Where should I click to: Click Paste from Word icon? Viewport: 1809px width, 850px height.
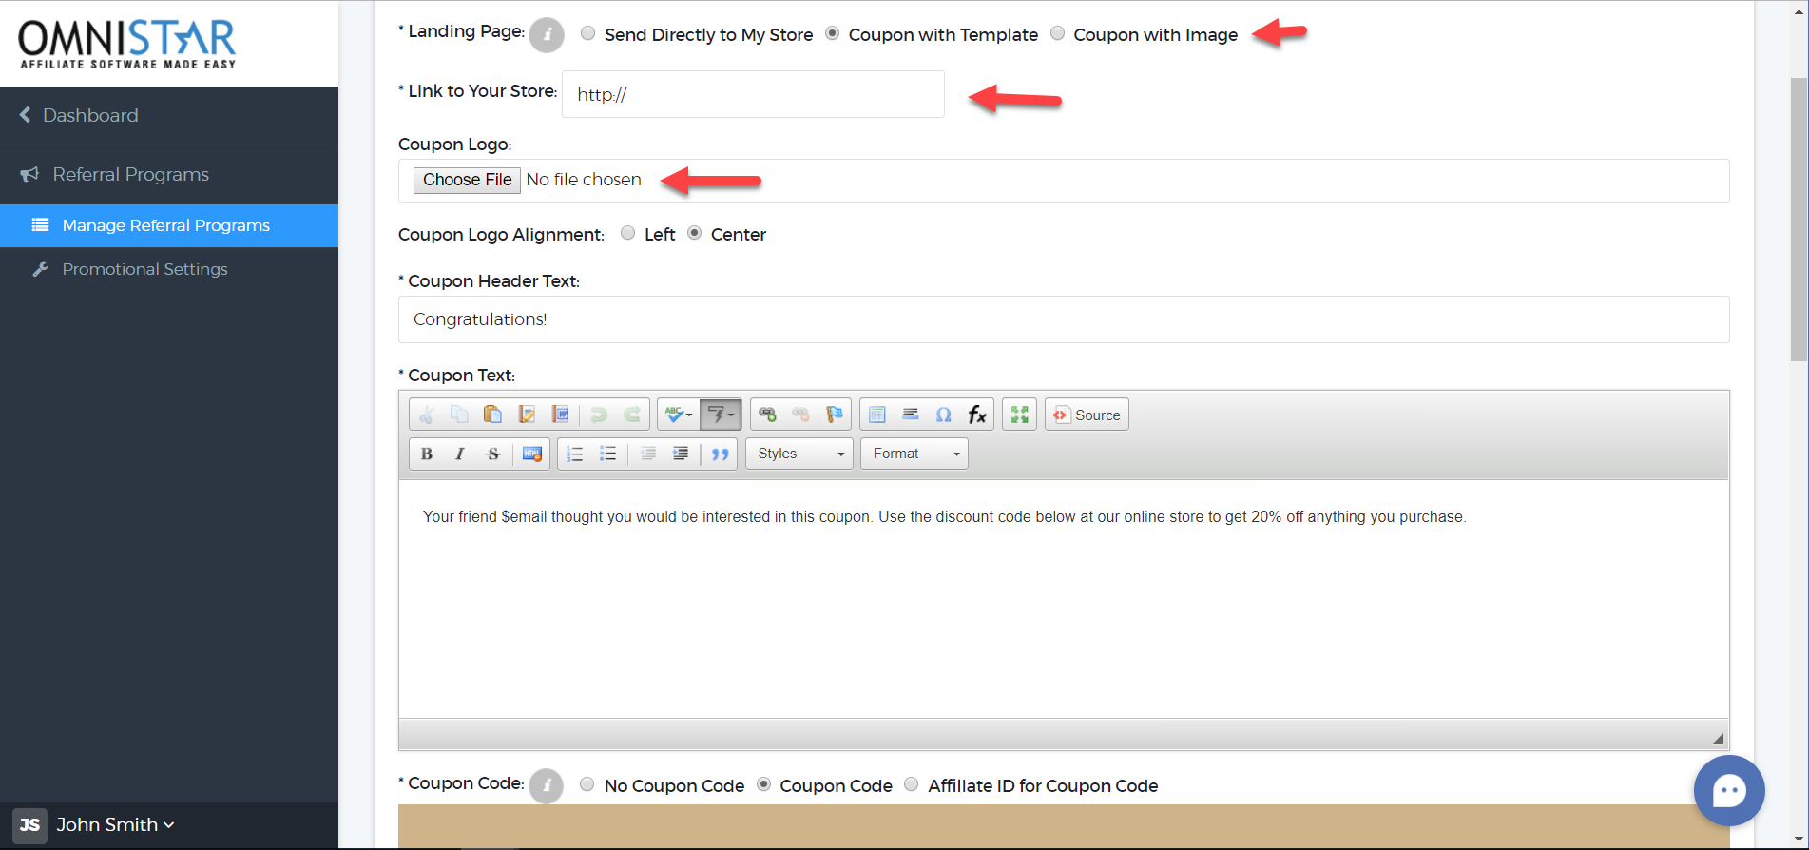click(x=560, y=415)
